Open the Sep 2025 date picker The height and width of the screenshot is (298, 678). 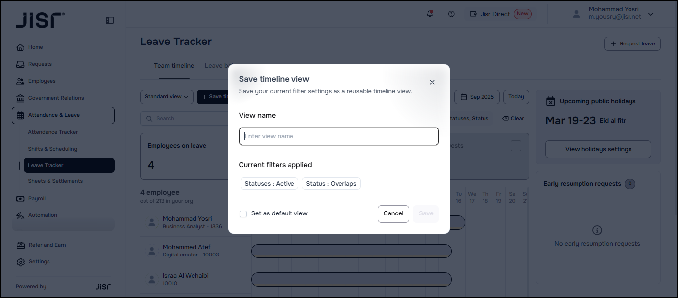tap(477, 97)
